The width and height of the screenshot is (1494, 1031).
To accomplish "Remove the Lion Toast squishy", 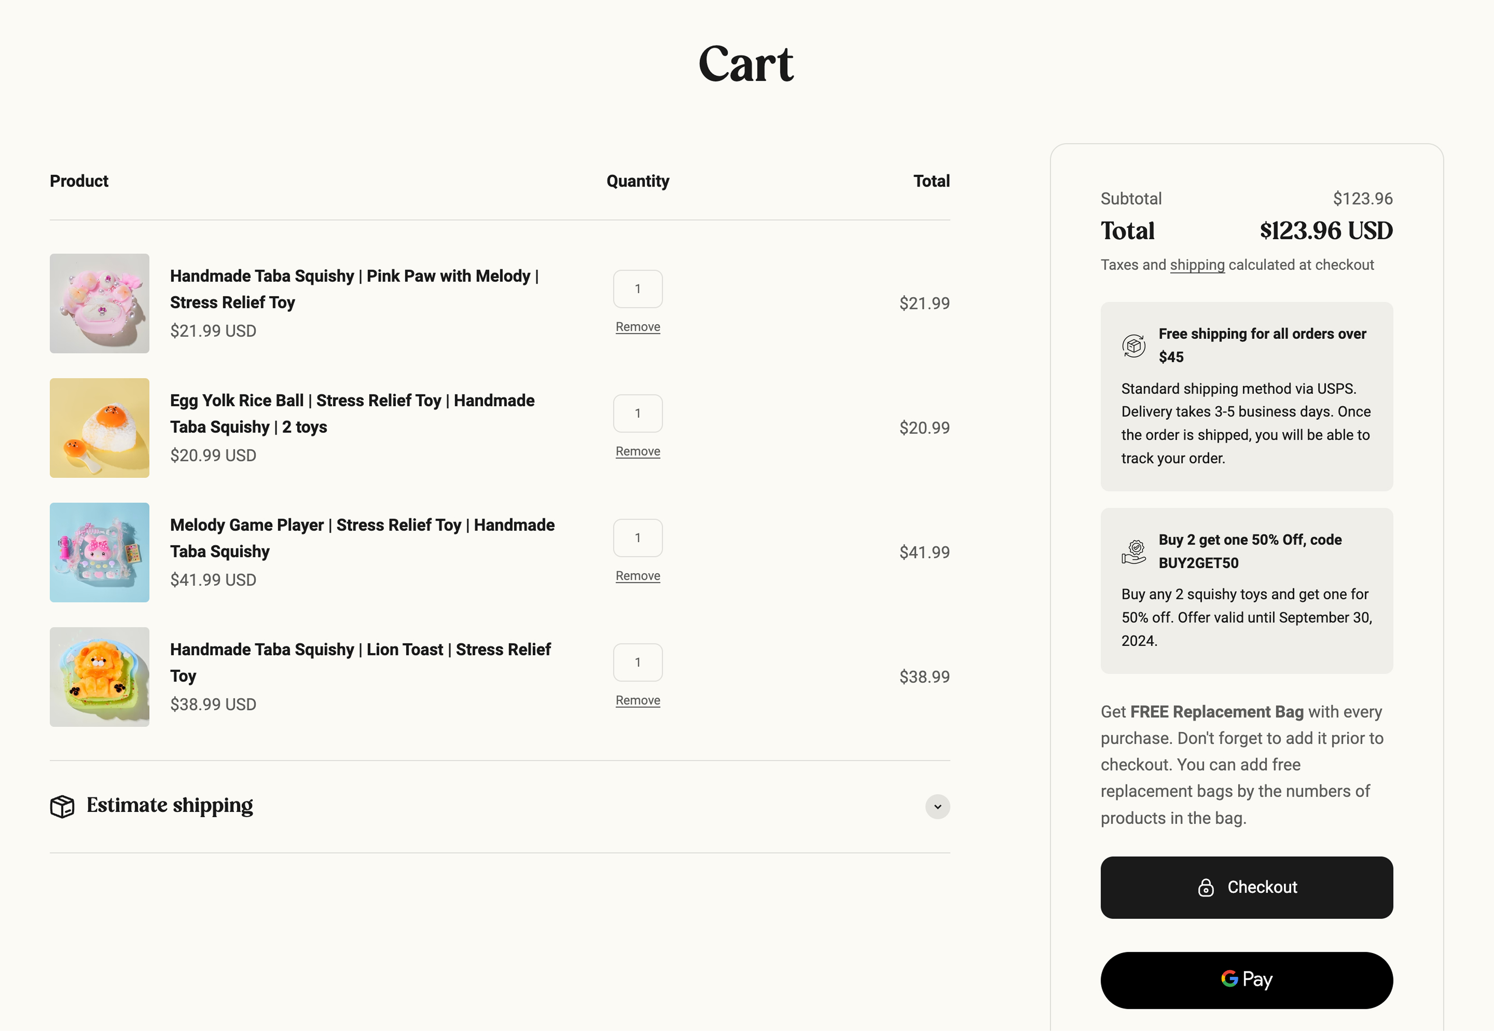I will click(637, 701).
